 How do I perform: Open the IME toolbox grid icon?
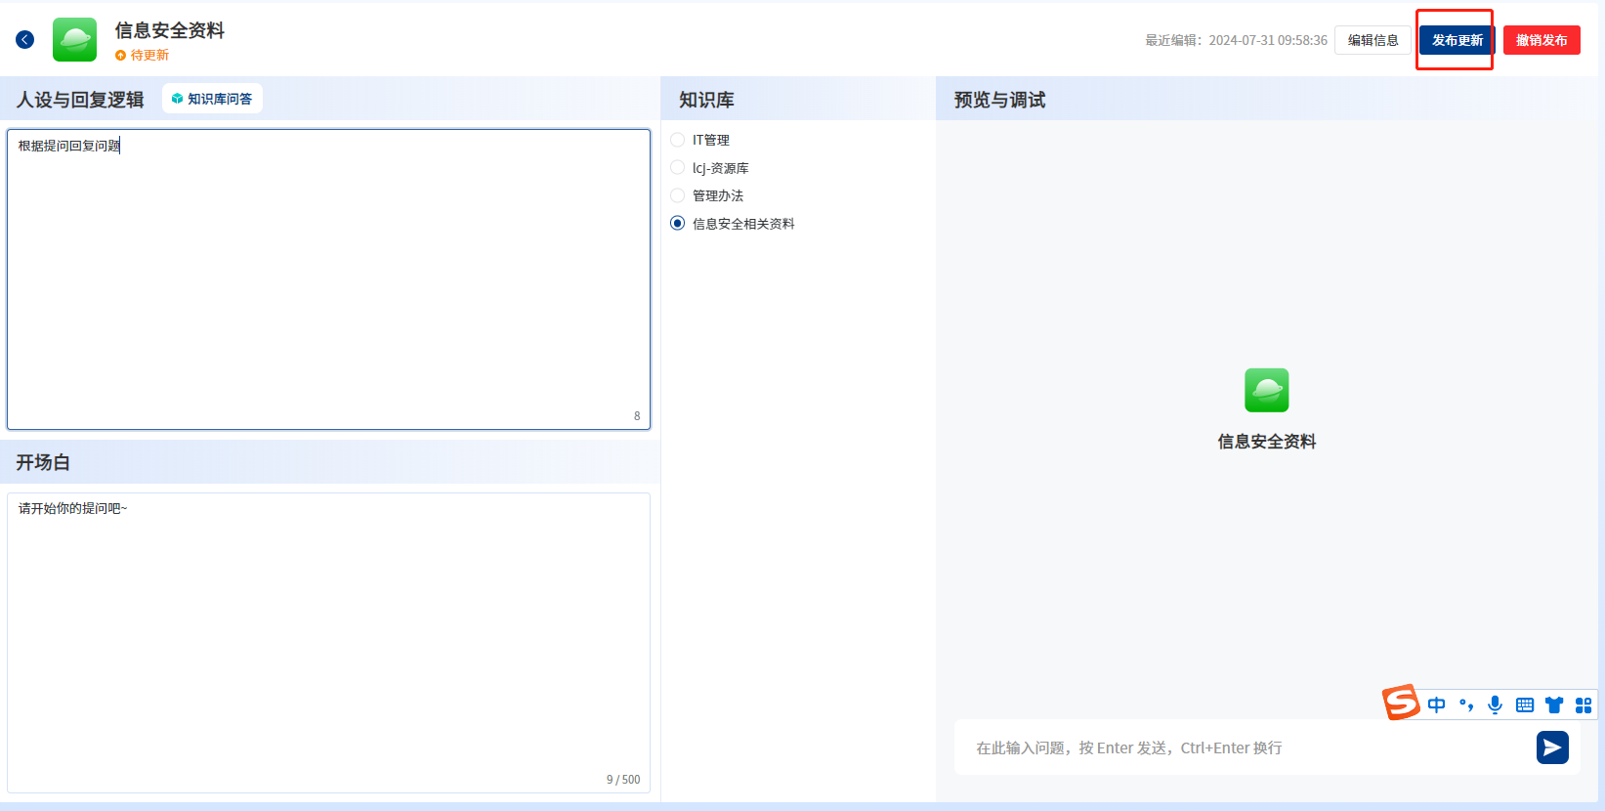point(1584,705)
